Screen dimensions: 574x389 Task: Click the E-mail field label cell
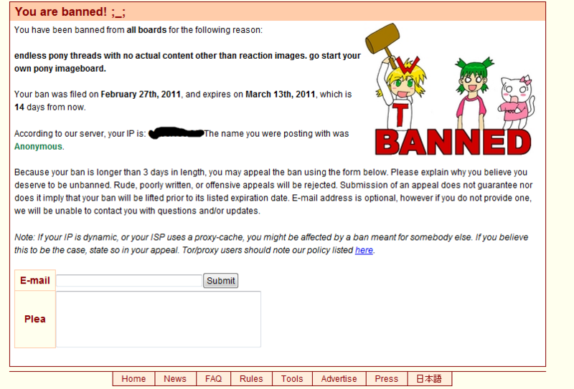[x=34, y=281]
